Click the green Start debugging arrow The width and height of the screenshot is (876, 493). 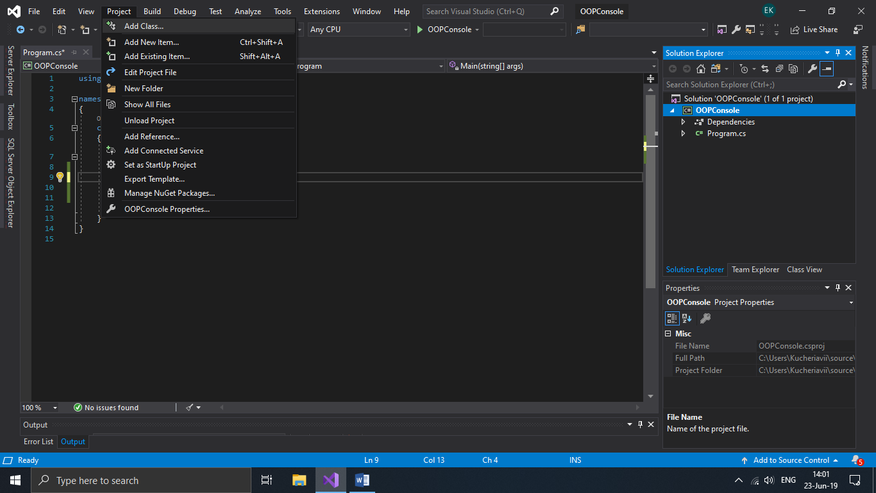coord(420,30)
